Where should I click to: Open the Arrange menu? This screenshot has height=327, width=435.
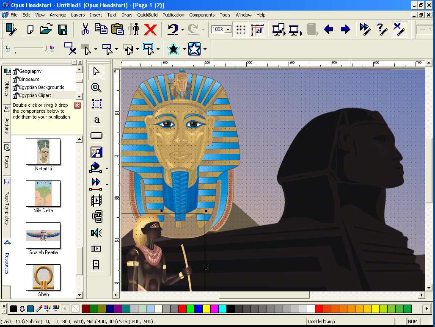[58, 15]
